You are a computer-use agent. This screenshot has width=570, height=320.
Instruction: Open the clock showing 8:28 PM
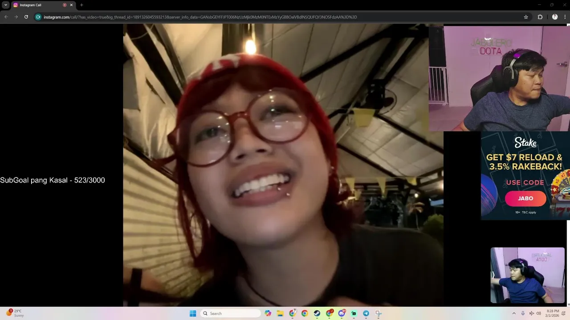(x=553, y=313)
